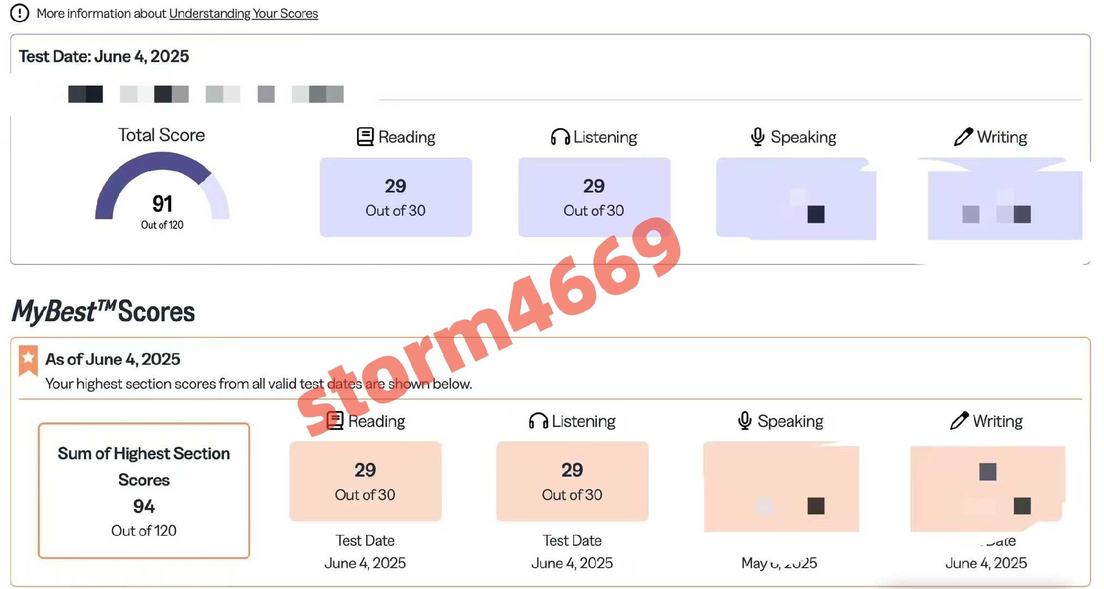This screenshot has height=589, width=1104.
Task: Click the Speaking microphone icon in top section
Action: (758, 137)
